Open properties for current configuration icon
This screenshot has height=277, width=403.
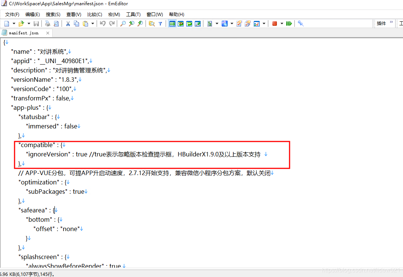(239, 24)
